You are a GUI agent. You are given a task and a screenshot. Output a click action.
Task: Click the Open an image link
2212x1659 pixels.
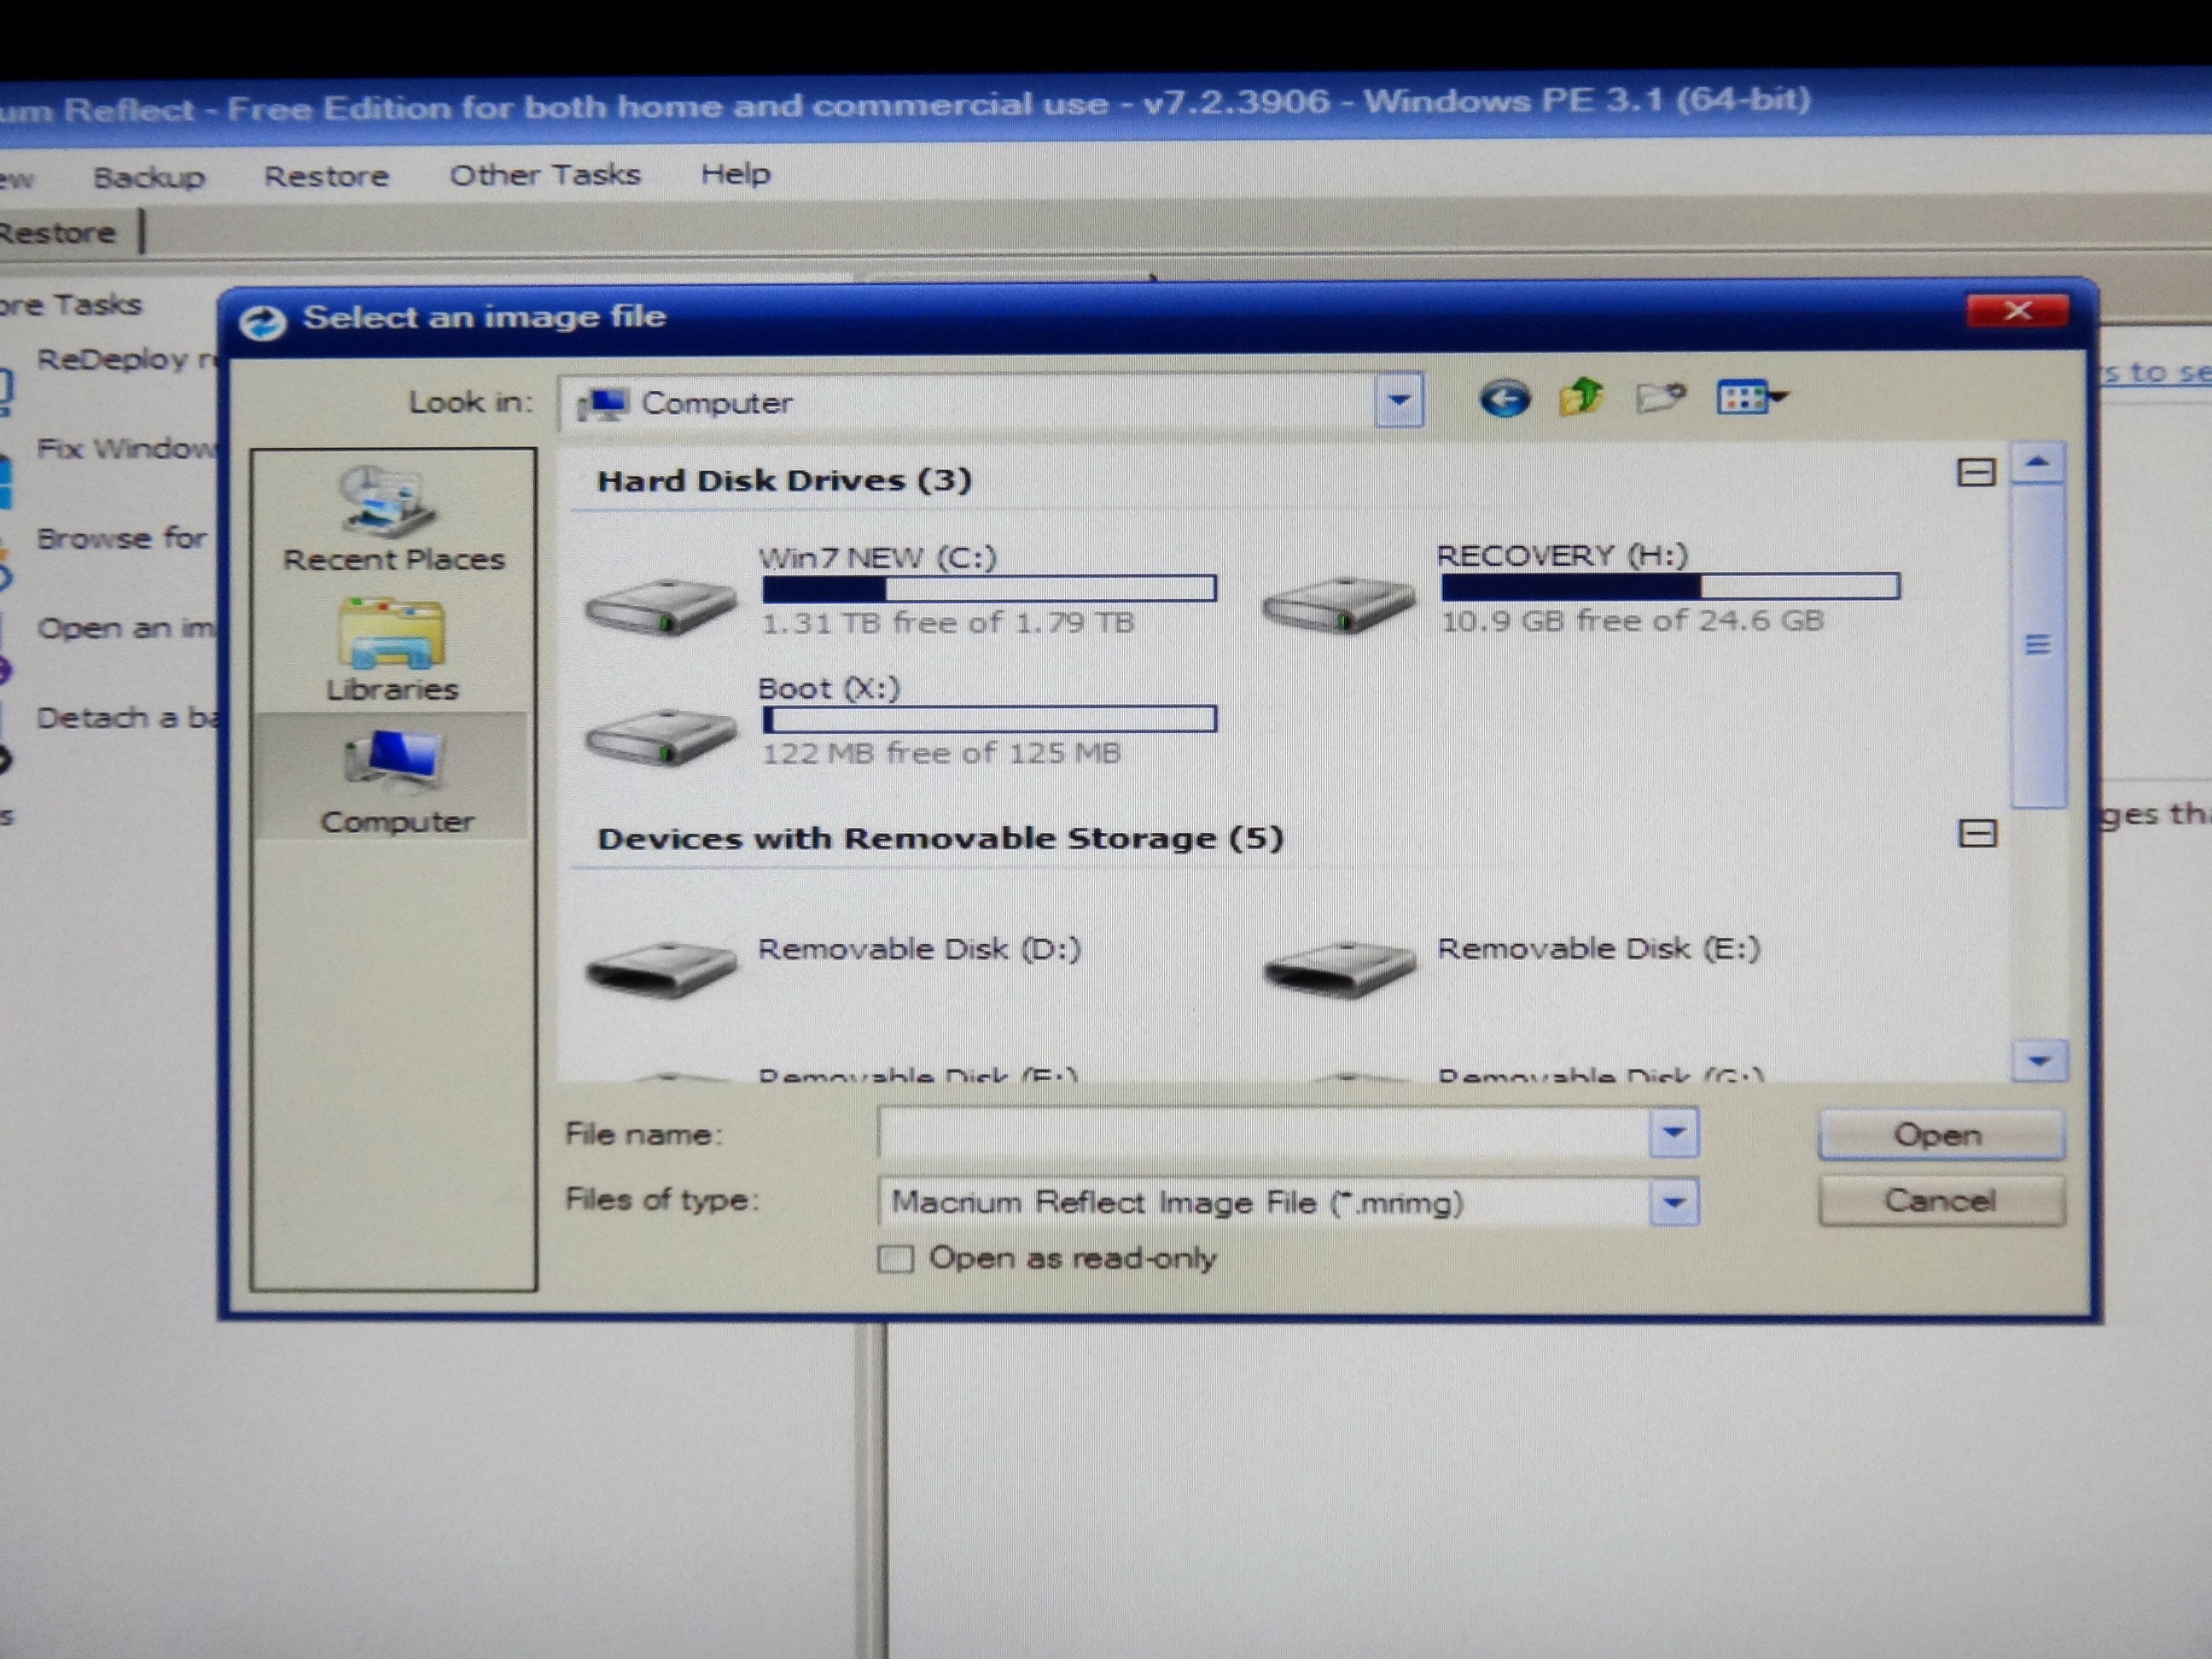(x=125, y=628)
